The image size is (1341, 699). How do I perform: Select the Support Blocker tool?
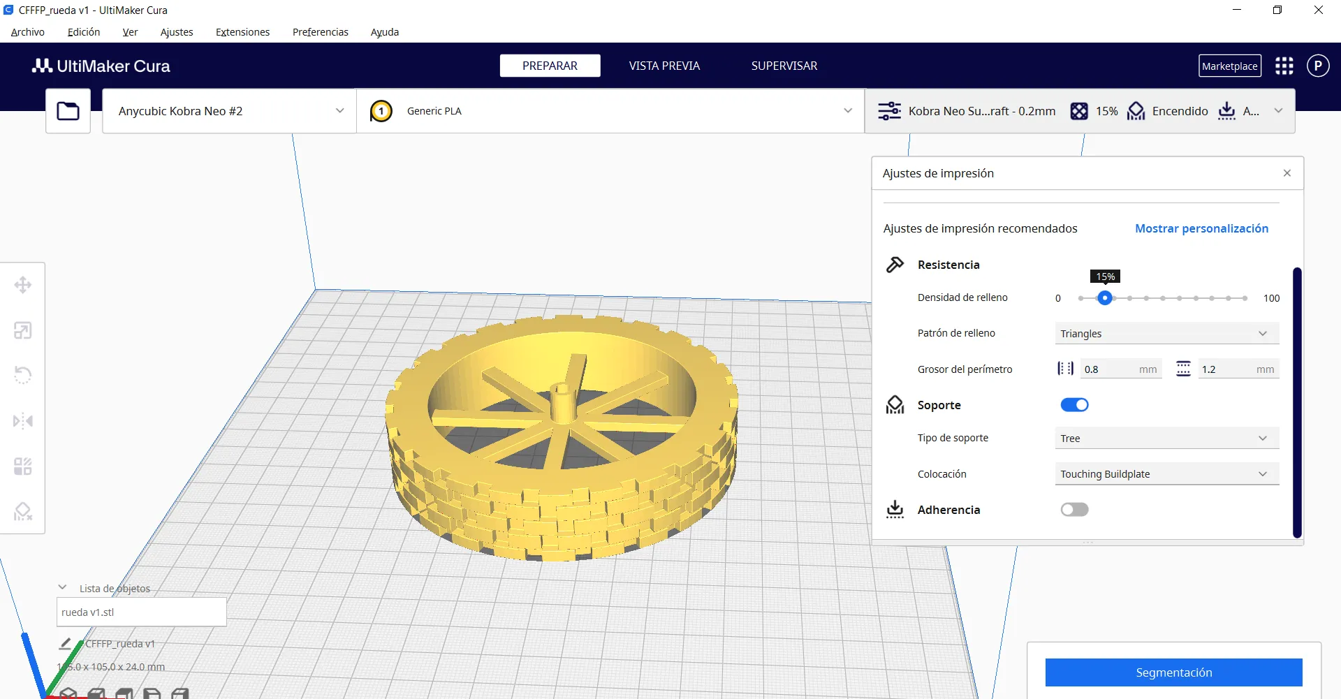[23, 512]
